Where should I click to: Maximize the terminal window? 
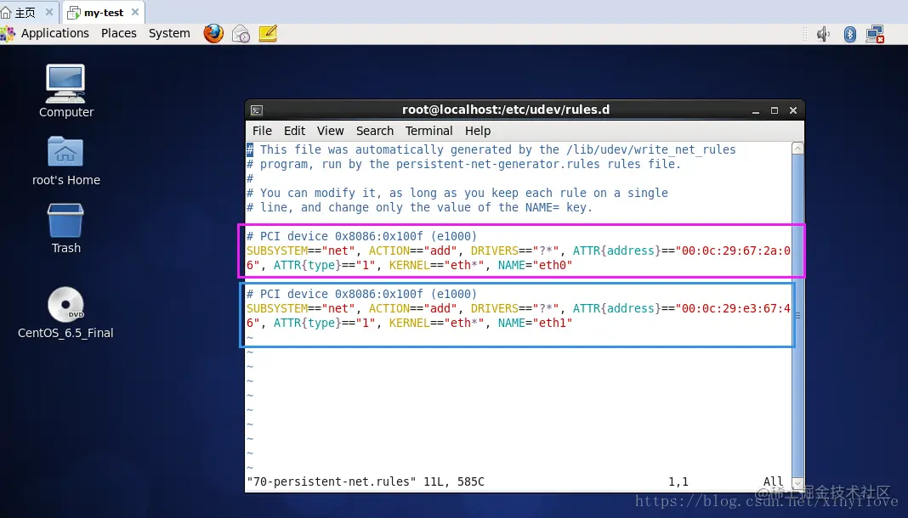(775, 110)
